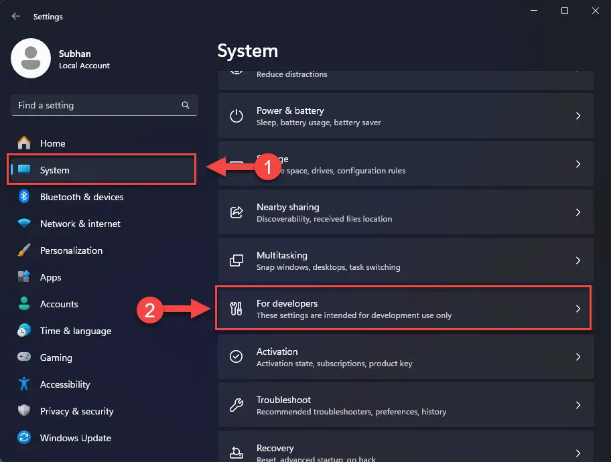Viewport: 611px width, 462px height.
Task: Click the Find a setting search box
Action: [x=105, y=105]
